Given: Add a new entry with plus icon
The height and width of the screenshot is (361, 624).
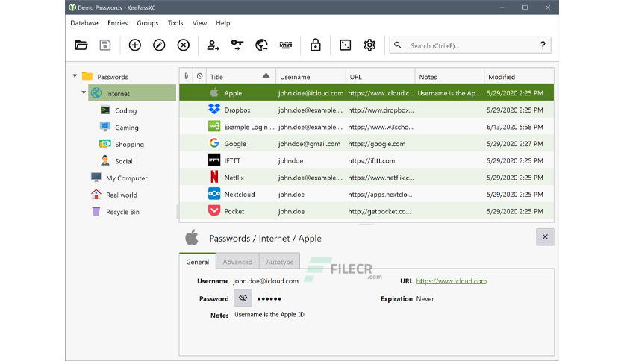Looking at the screenshot, I should pyautogui.click(x=135, y=45).
